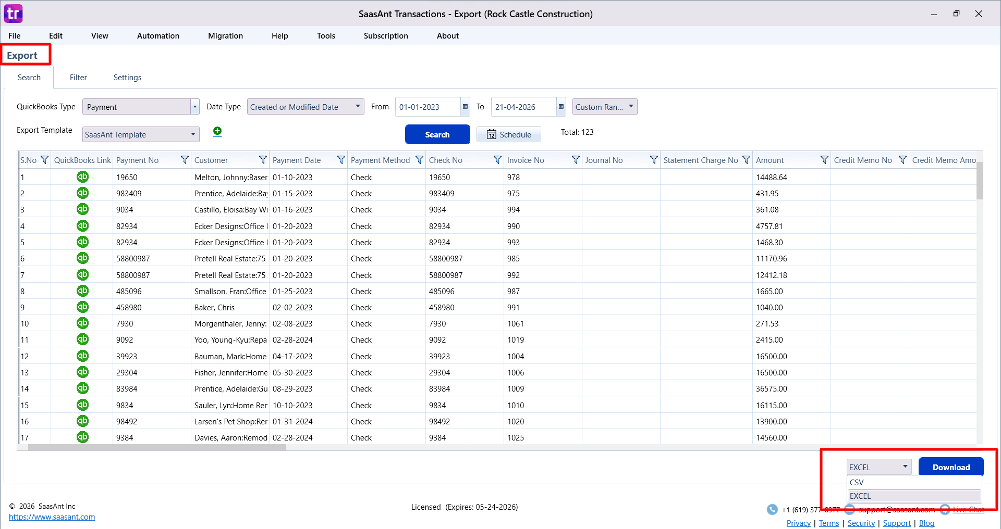Switch to the Filter tab

click(x=78, y=77)
